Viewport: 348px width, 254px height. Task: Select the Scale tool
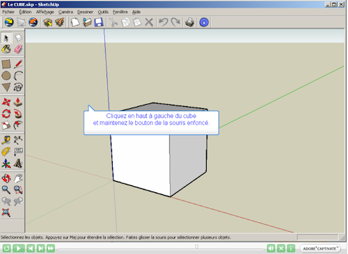pyautogui.click(x=6, y=126)
